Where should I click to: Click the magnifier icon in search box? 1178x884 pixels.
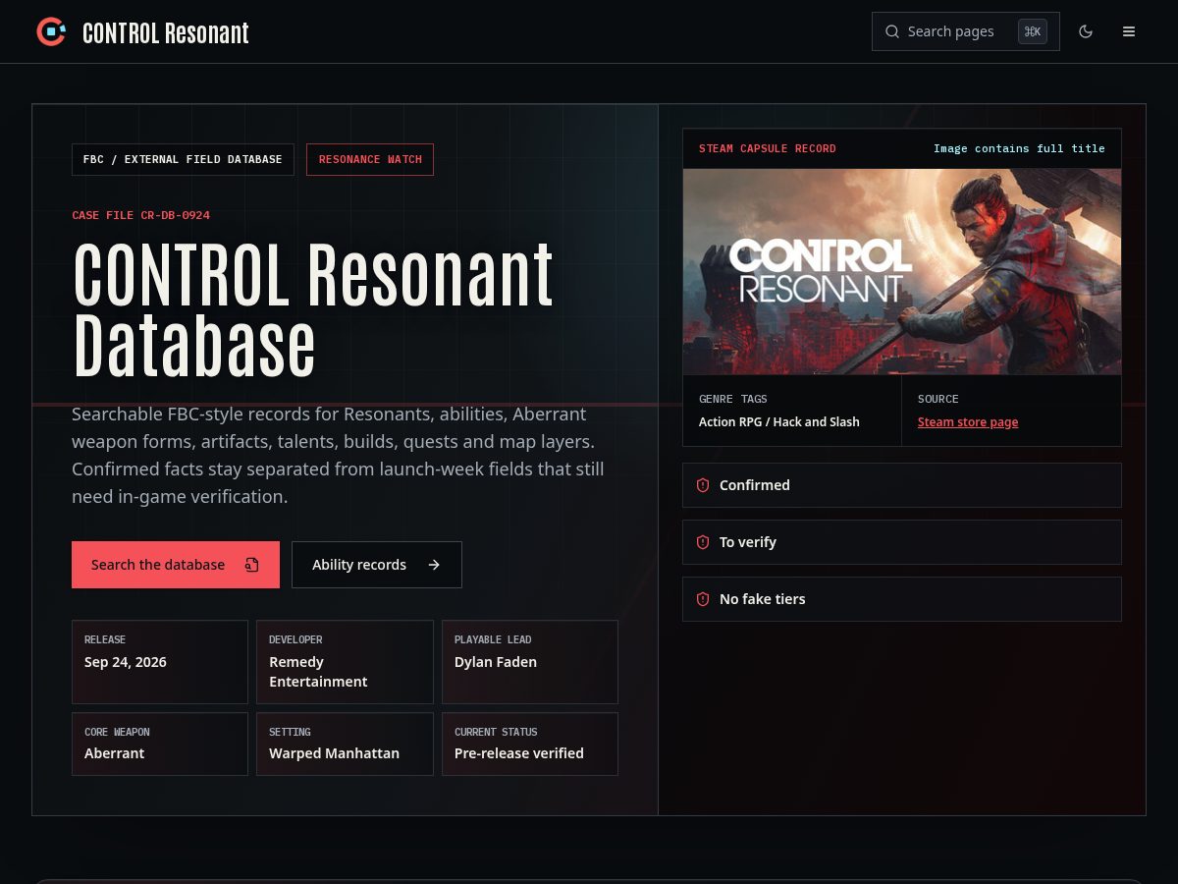point(892,31)
